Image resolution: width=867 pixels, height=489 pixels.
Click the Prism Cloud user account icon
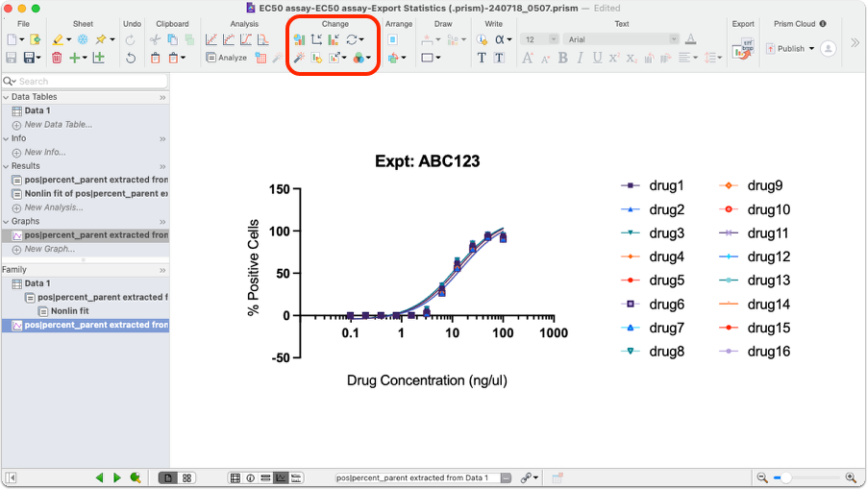point(828,49)
